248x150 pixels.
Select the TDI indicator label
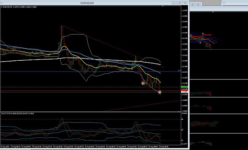(17, 113)
